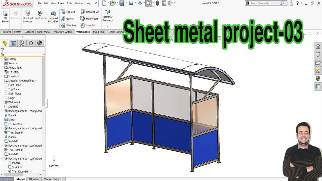Open an existing file with Open icon
Image resolution: width=322 pixels, height=181 pixels.
(x=113, y=3)
